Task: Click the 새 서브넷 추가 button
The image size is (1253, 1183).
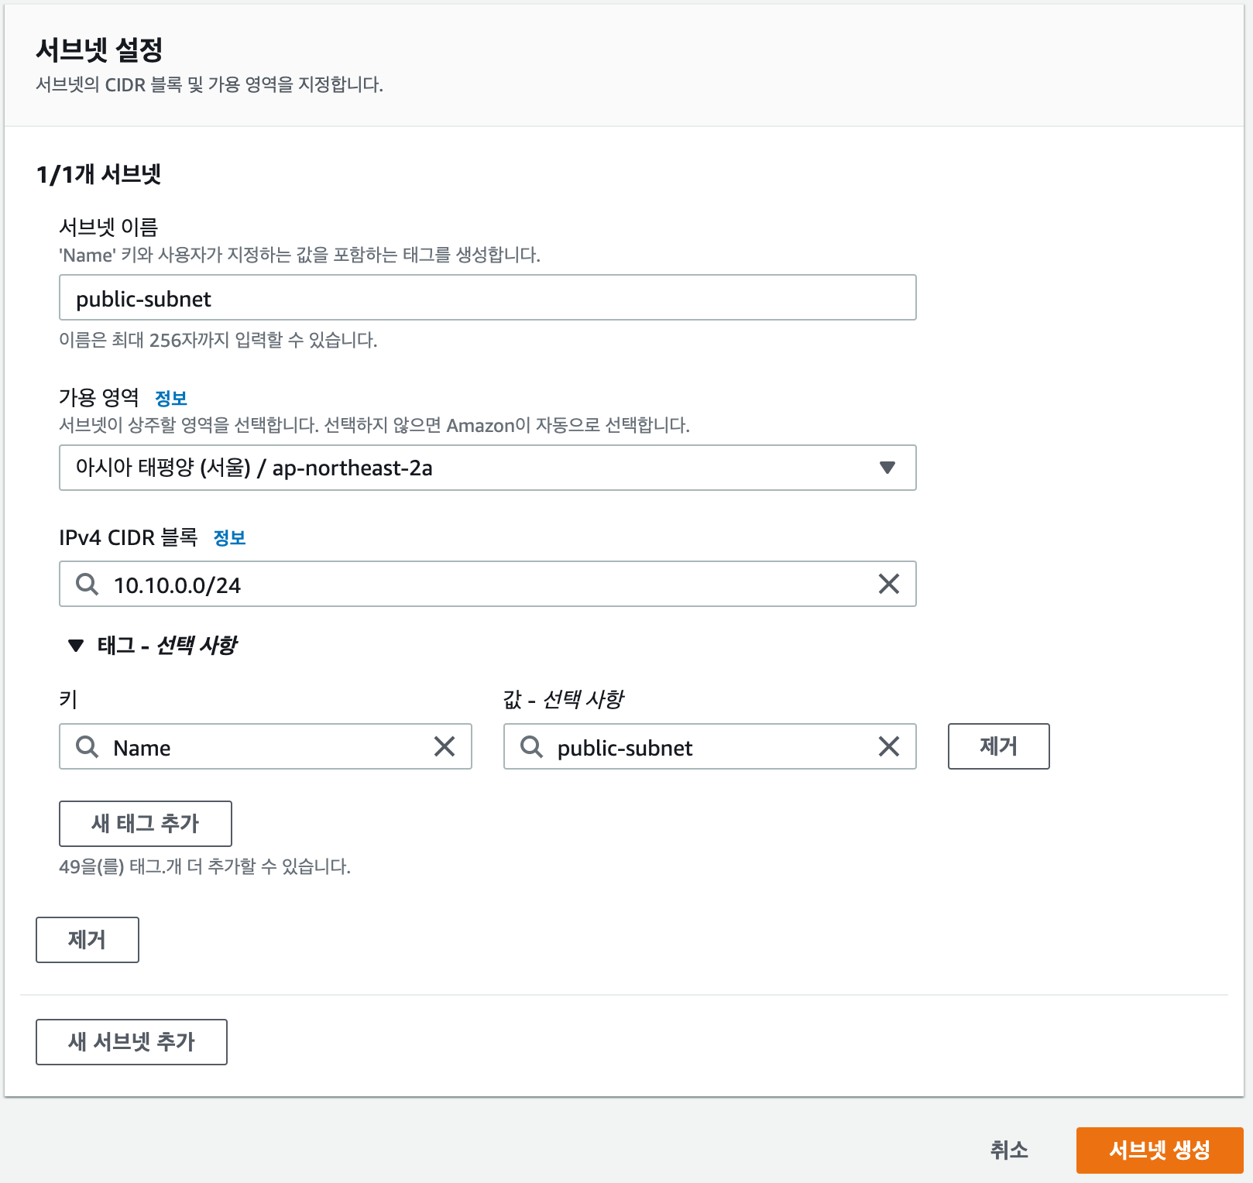Action: [x=132, y=1042]
